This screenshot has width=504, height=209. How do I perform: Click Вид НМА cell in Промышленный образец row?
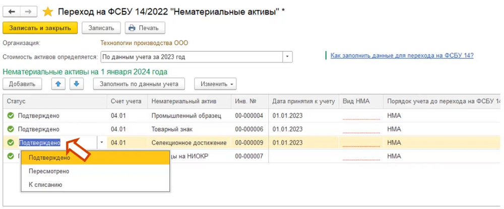(x=360, y=116)
